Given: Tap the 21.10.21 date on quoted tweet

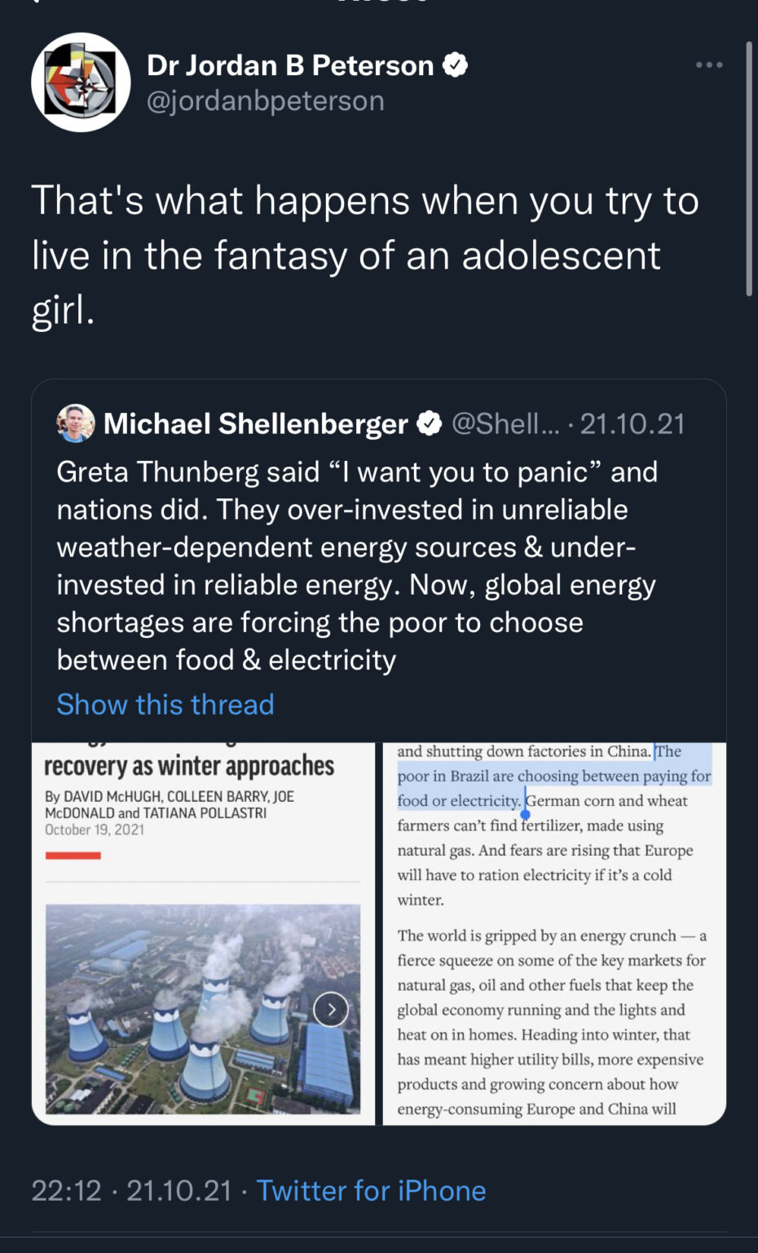Looking at the screenshot, I should point(632,423).
